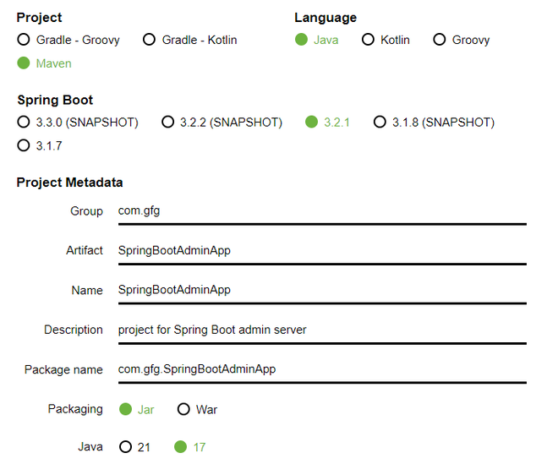Set packaging to Jar
Screen dimensions: 558x464
click(126, 409)
